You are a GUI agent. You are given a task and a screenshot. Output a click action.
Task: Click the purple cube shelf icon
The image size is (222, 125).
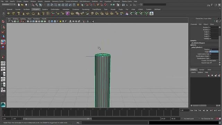click(68, 14)
